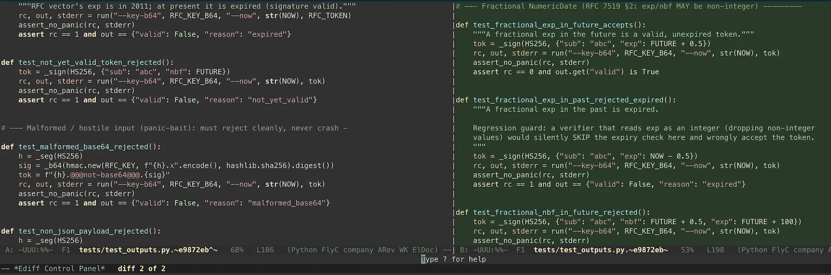The width and height of the screenshot is (831, 275).
Task: Click function name test_malformed_base64_rejected in left pane
Action: click(83, 147)
